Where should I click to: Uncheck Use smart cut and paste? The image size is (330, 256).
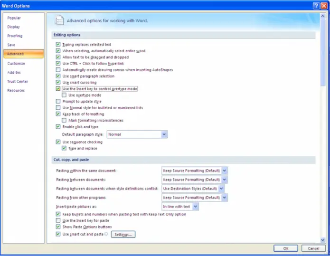[x=58, y=234]
